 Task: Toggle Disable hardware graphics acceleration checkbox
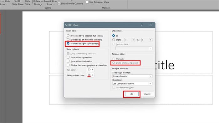pyautogui.click(x=68, y=65)
